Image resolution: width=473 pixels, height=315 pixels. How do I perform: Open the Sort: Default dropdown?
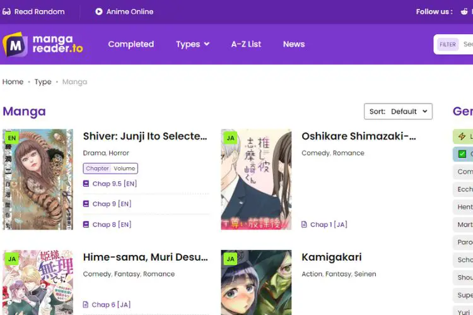coord(398,112)
